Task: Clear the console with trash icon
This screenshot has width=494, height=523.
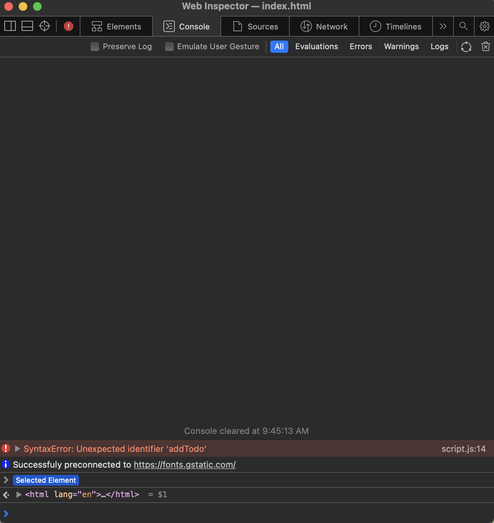Action: 485,47
